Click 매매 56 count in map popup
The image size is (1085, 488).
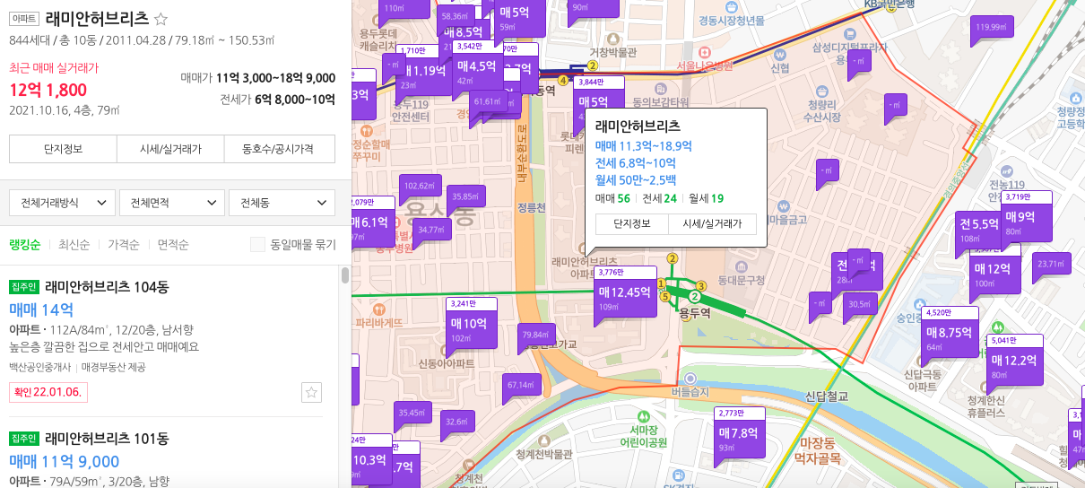612,198
